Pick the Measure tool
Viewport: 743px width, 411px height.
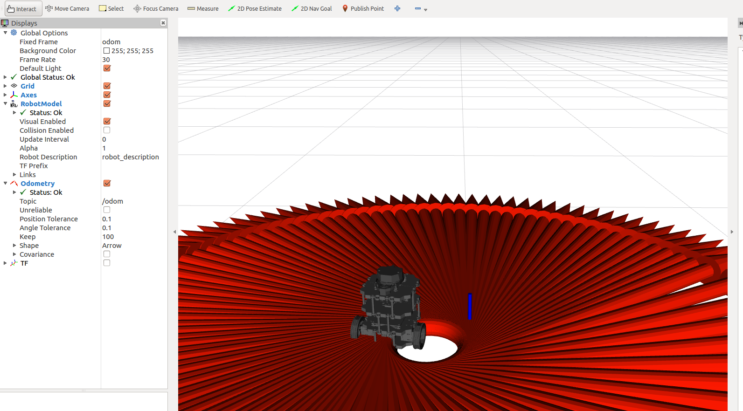pos(203,9)
